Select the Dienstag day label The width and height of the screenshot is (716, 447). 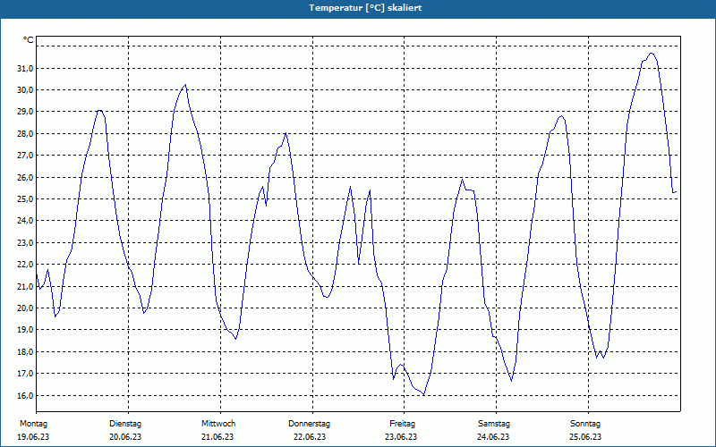[125, 424]
